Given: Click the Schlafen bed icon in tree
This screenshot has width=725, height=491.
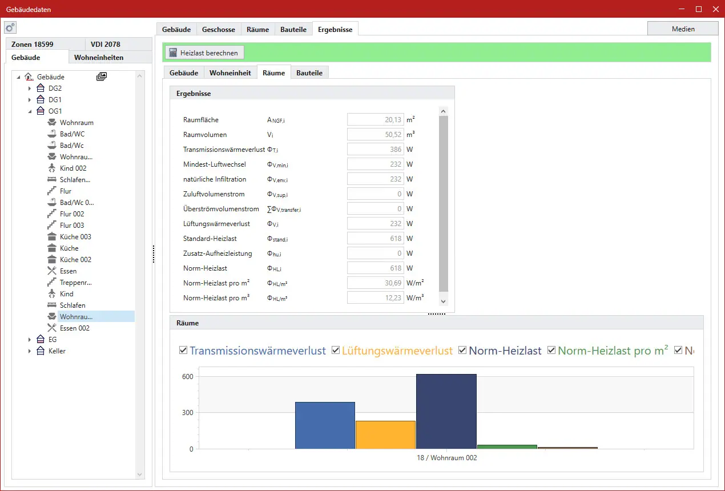Looking at the screenshot, I should click(x=51, y=305).
